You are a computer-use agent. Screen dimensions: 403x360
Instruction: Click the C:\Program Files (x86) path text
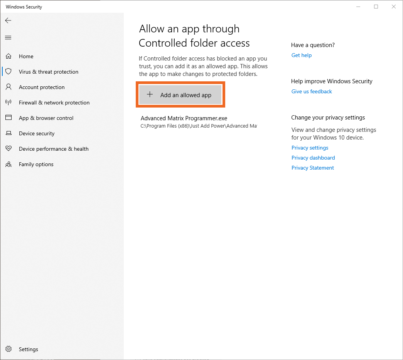[199, 126]
